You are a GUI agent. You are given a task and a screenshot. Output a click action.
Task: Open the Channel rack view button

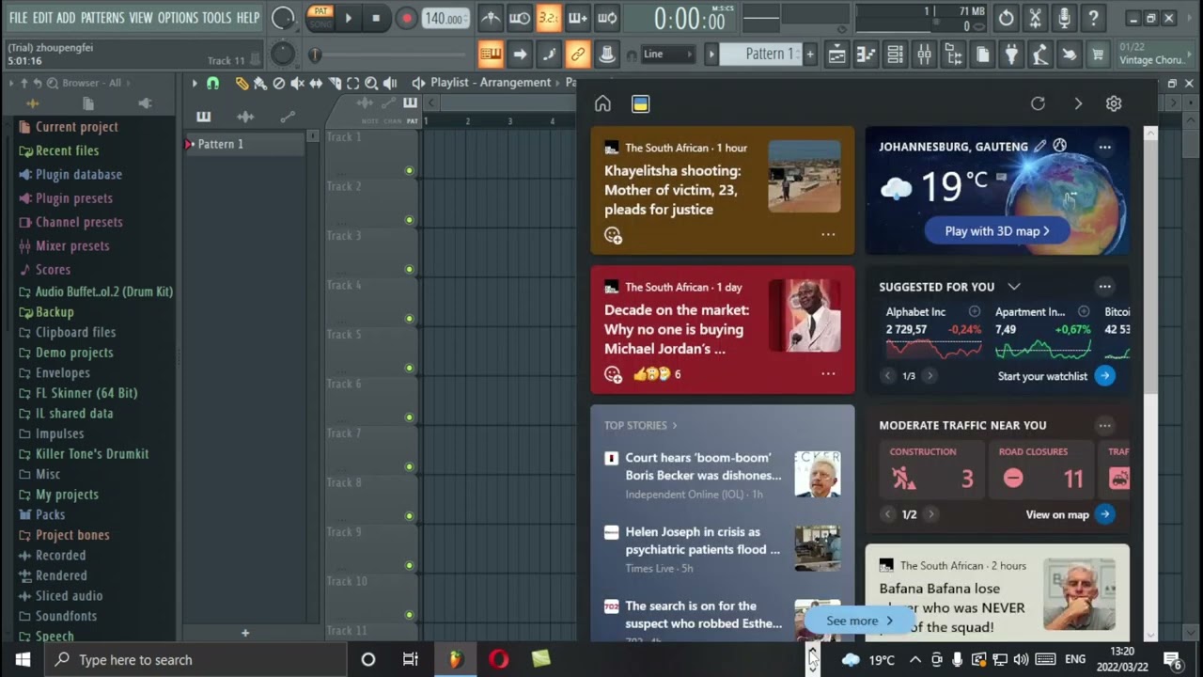[x=895, y=55]
